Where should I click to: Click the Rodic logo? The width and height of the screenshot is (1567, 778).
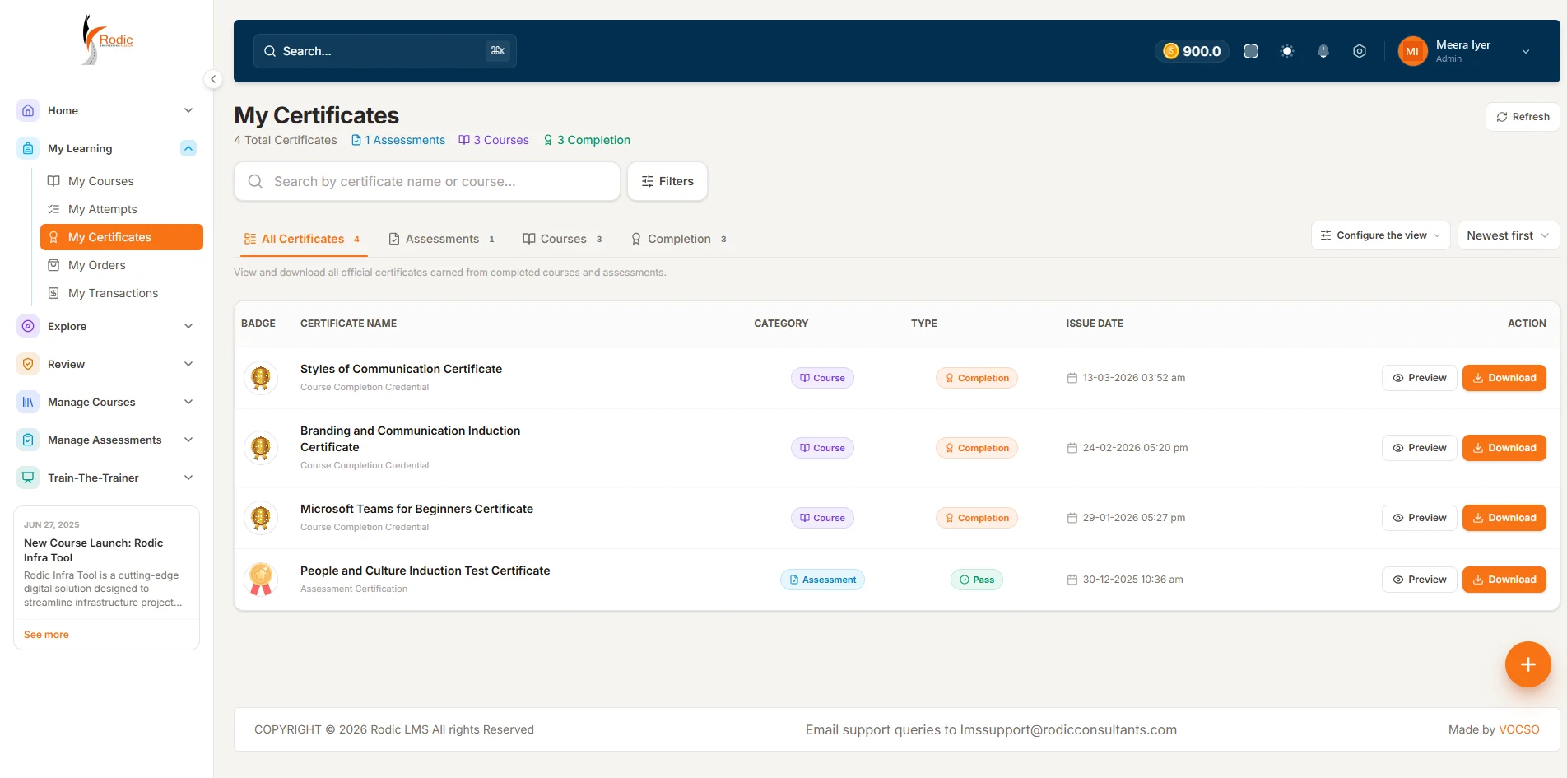click(107, 40)
